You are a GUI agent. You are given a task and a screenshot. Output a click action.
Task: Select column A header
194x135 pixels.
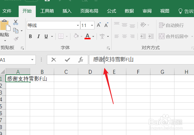click(x=18, y=72)
